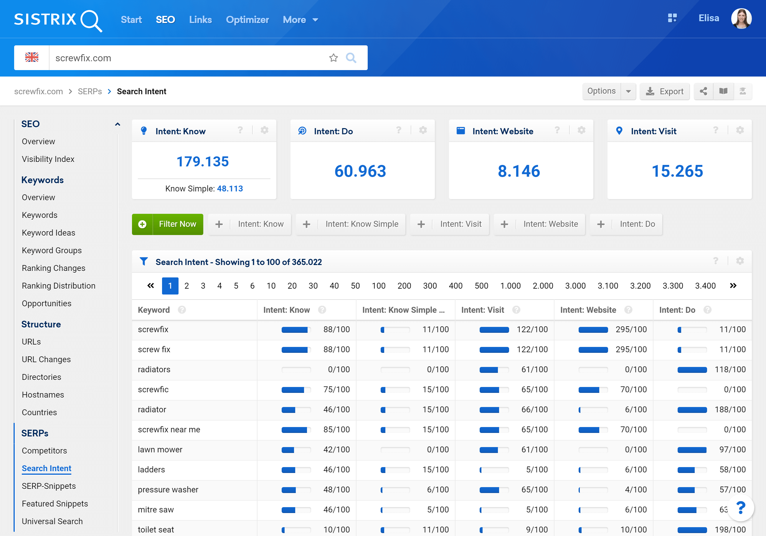Add the Intent: Do filter
This screenshot has height=536, width=766.
coord(626,224)
